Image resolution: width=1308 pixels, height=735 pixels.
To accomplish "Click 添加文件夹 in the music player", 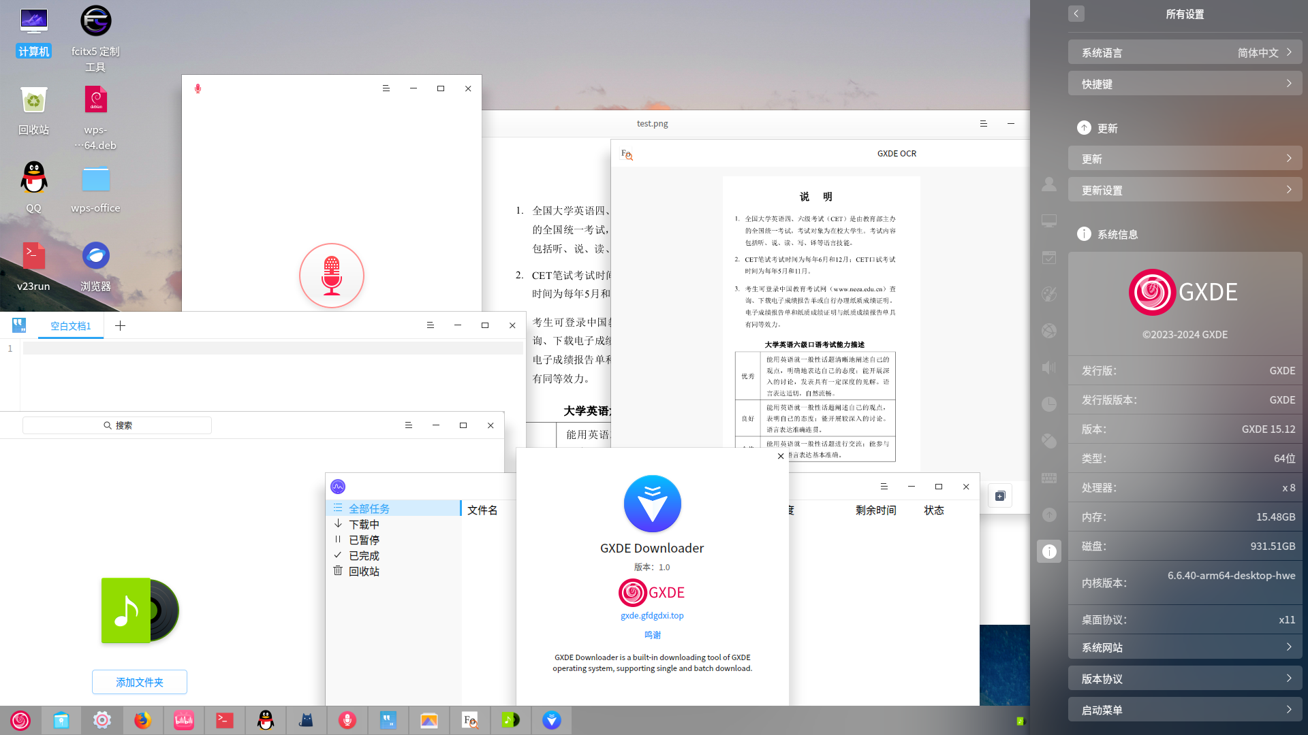I will click(x=140, y=682).
